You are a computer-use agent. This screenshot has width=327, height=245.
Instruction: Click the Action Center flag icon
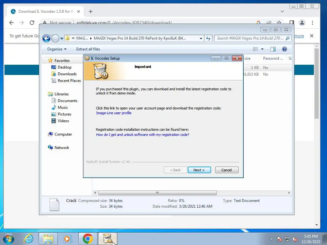(x=279, y=239)
